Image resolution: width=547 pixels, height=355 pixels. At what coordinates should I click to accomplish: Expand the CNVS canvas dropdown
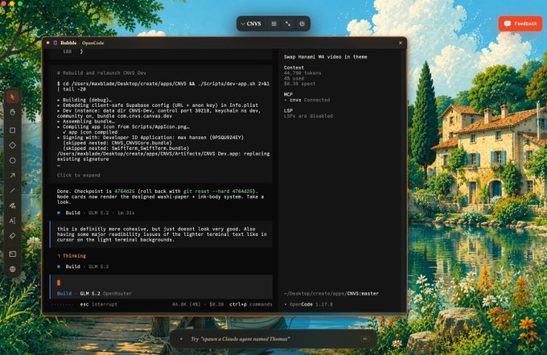coord(251,23)
